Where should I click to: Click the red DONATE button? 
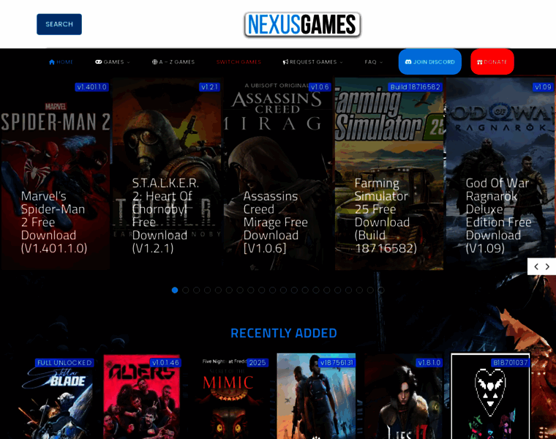(x=492, y=61)
